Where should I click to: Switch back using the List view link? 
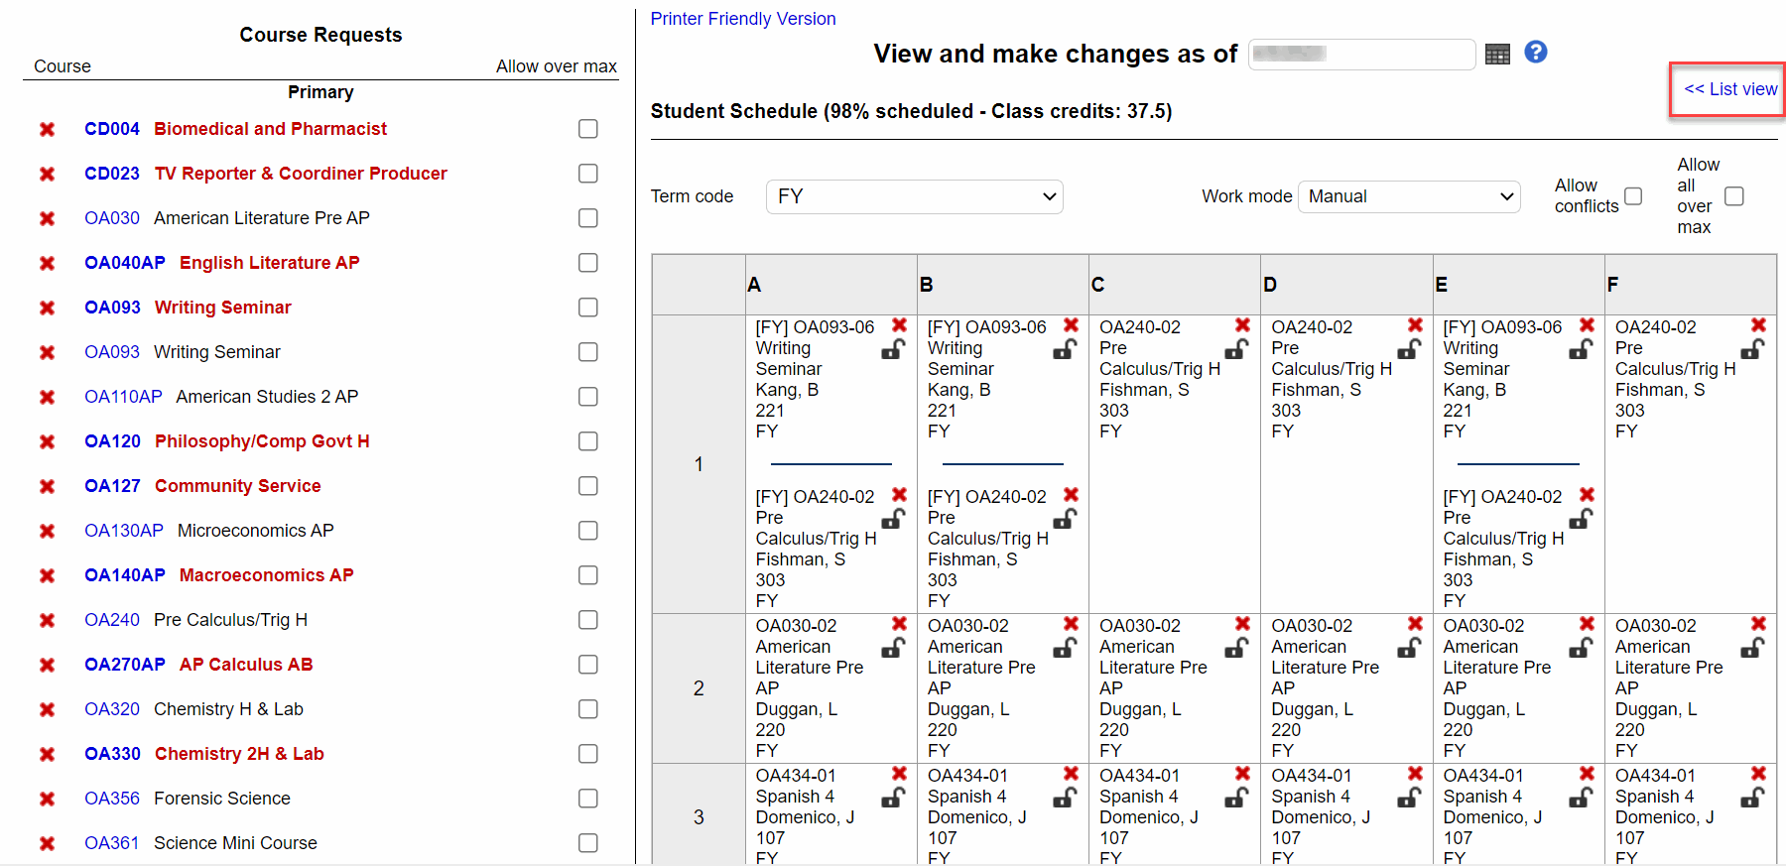(1727, 88)
